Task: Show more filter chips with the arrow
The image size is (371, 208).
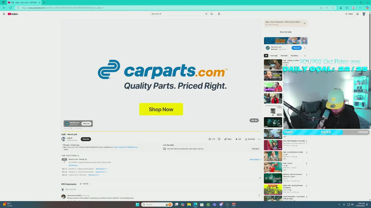Action: [x=305, y=56]
